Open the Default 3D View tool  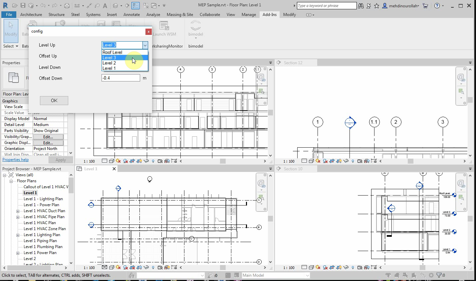click(x=115, y=6)
